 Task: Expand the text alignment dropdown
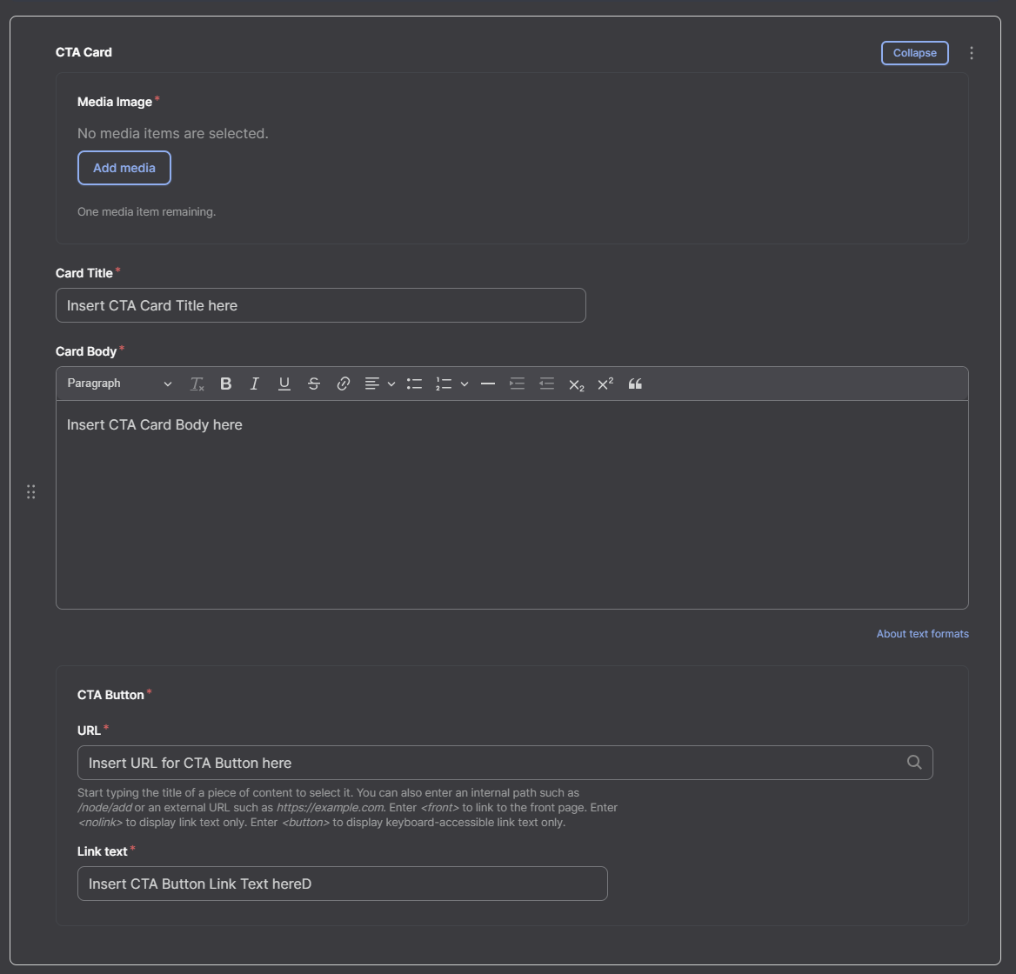391,384
